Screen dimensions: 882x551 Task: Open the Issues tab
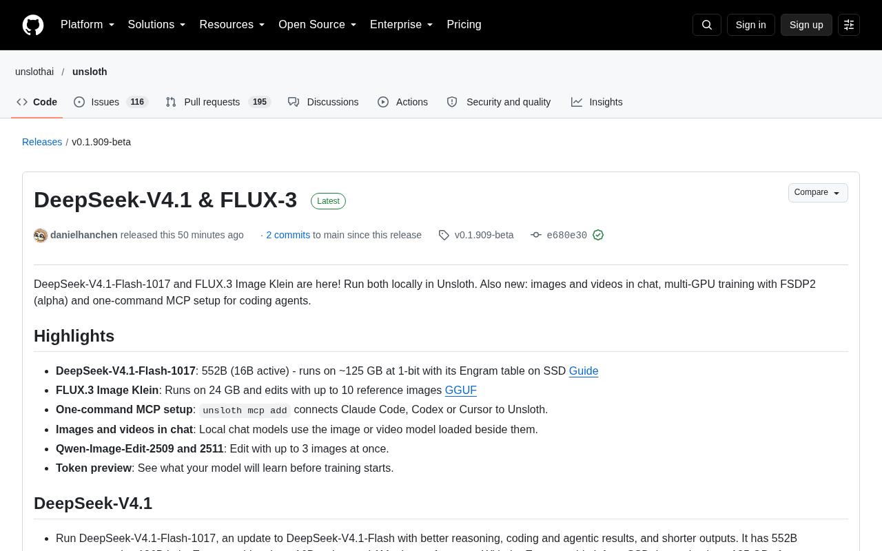click(x=111, y=102)
